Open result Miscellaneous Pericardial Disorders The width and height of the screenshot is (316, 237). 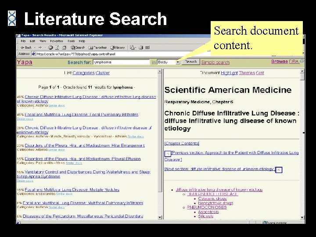click(x=83, y=216)
